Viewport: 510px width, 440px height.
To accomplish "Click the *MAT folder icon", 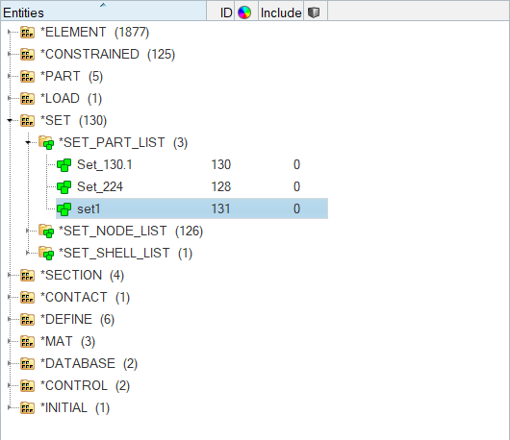I will [x=27, y=341].
